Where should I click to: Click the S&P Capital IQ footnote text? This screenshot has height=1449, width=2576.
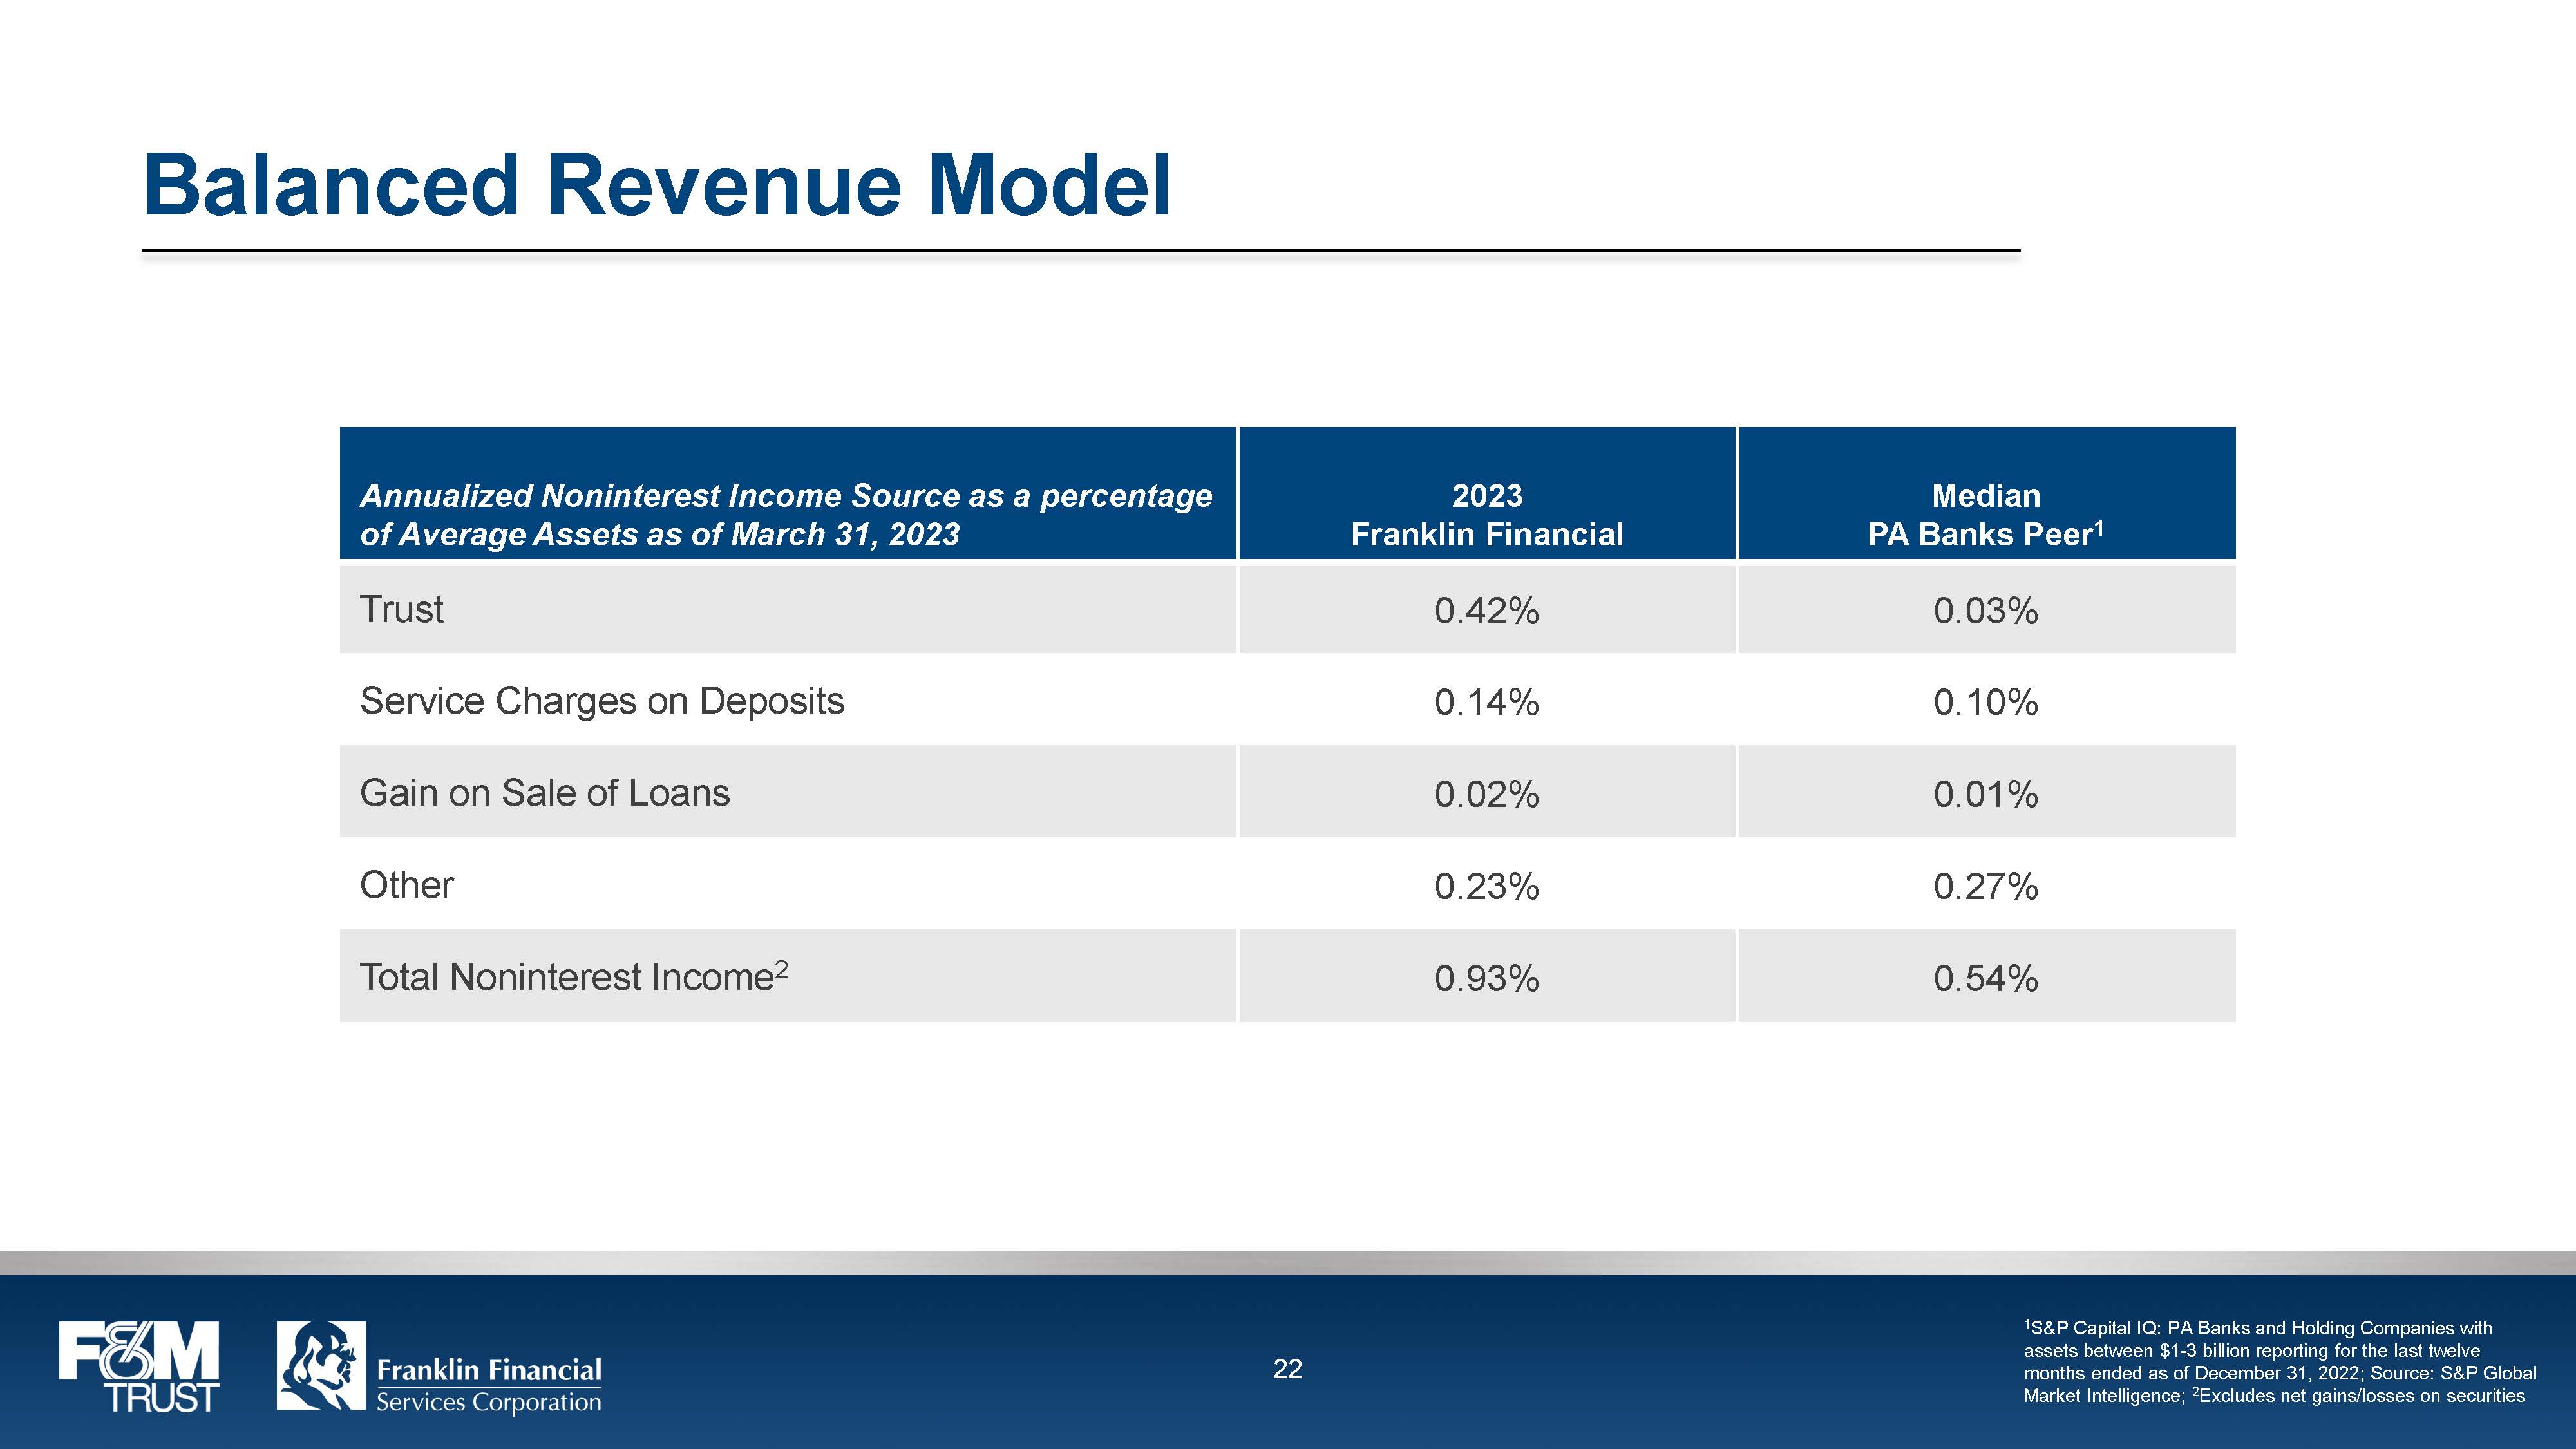point(2279,1361)
